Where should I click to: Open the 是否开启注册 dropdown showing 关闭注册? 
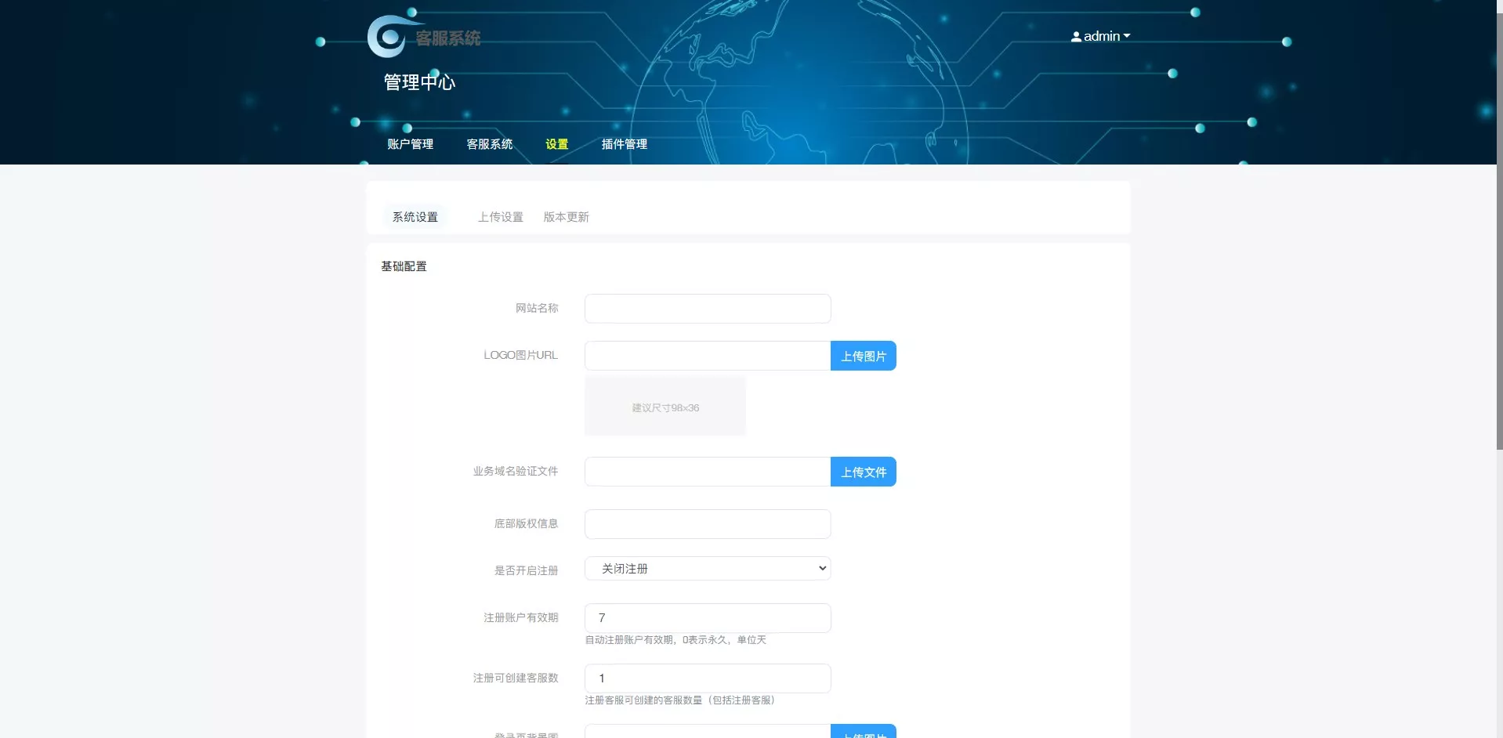tap(706, 568)
